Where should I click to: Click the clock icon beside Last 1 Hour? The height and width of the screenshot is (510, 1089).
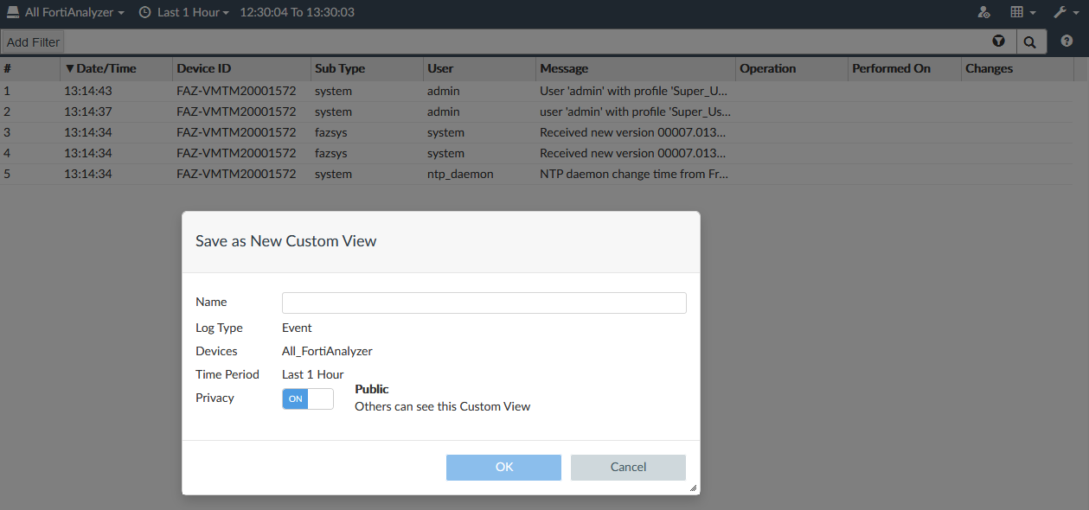[144, 12]
